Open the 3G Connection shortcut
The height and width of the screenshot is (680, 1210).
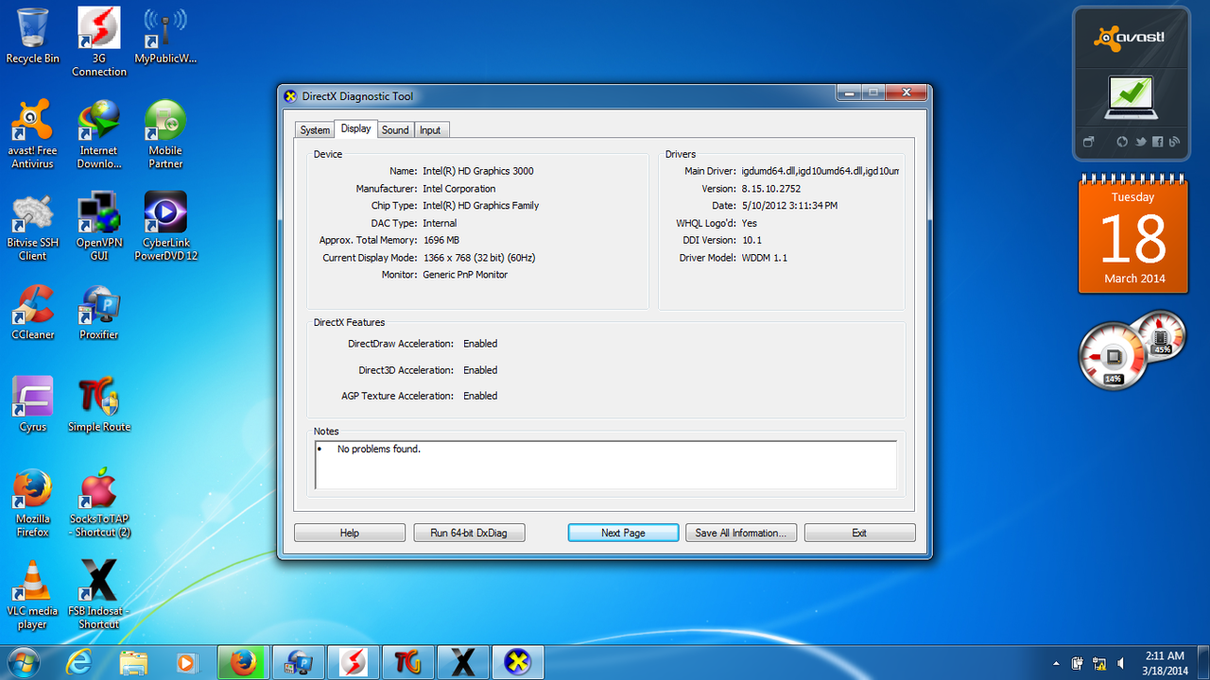pos(99,42)
